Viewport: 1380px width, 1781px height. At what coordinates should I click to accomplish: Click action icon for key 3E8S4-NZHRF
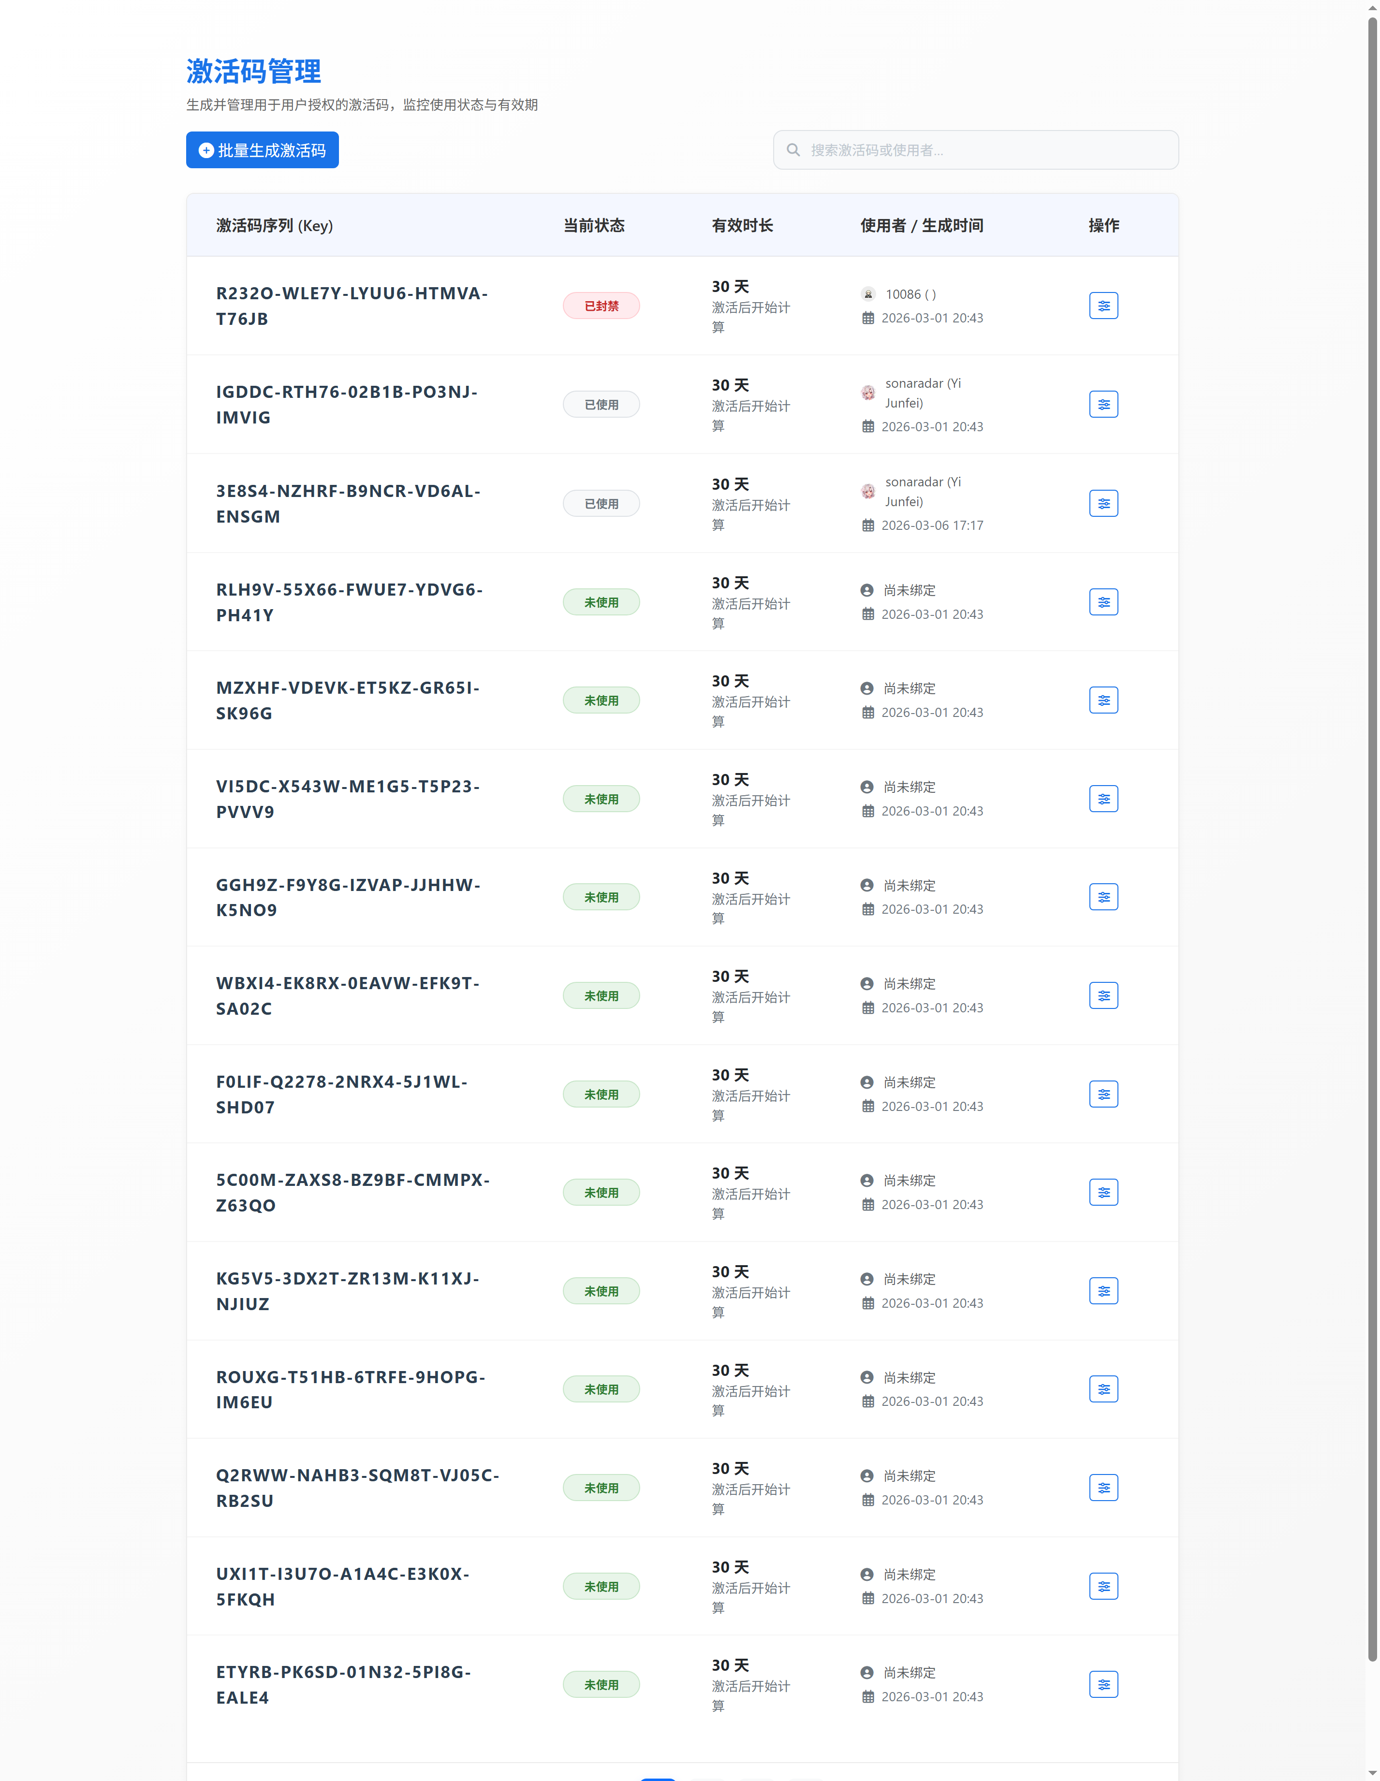pyautogui.click(x=1103, y=503)
